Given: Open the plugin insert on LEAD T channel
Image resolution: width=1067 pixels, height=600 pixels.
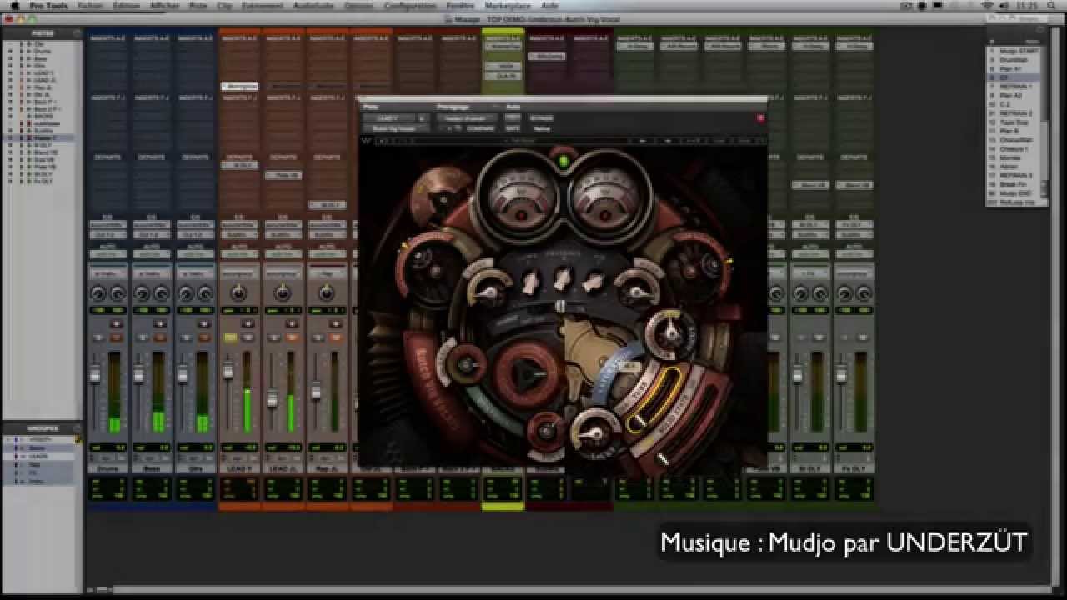Looking at the screenshot, I should (239, 86).
